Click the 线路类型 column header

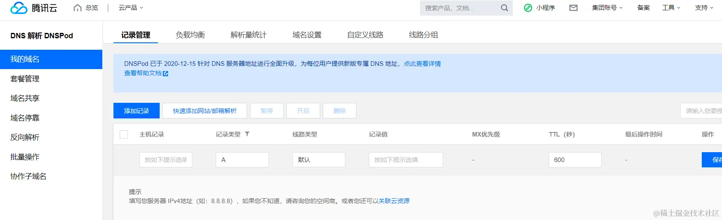click(x=305, y=134)
